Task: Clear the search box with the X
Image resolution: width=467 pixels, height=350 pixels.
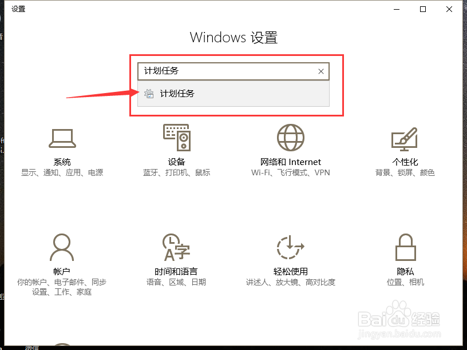Action: [x=320, y=71]
